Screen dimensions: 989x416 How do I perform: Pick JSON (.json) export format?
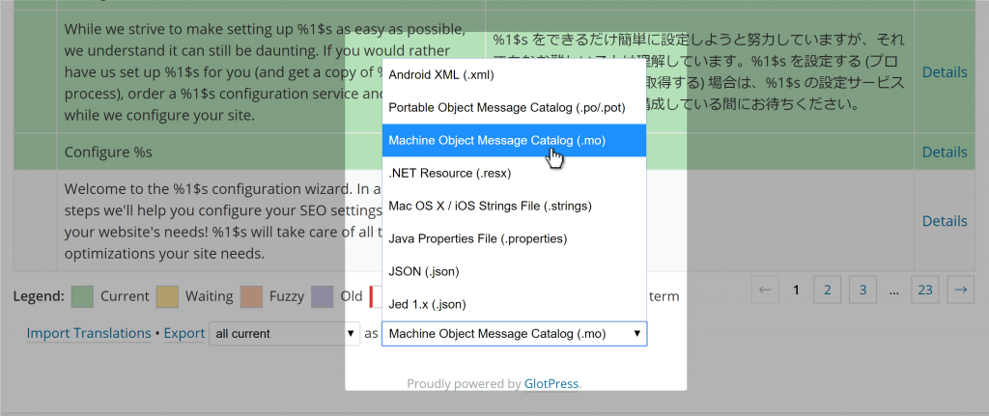(x=514, y=271)
